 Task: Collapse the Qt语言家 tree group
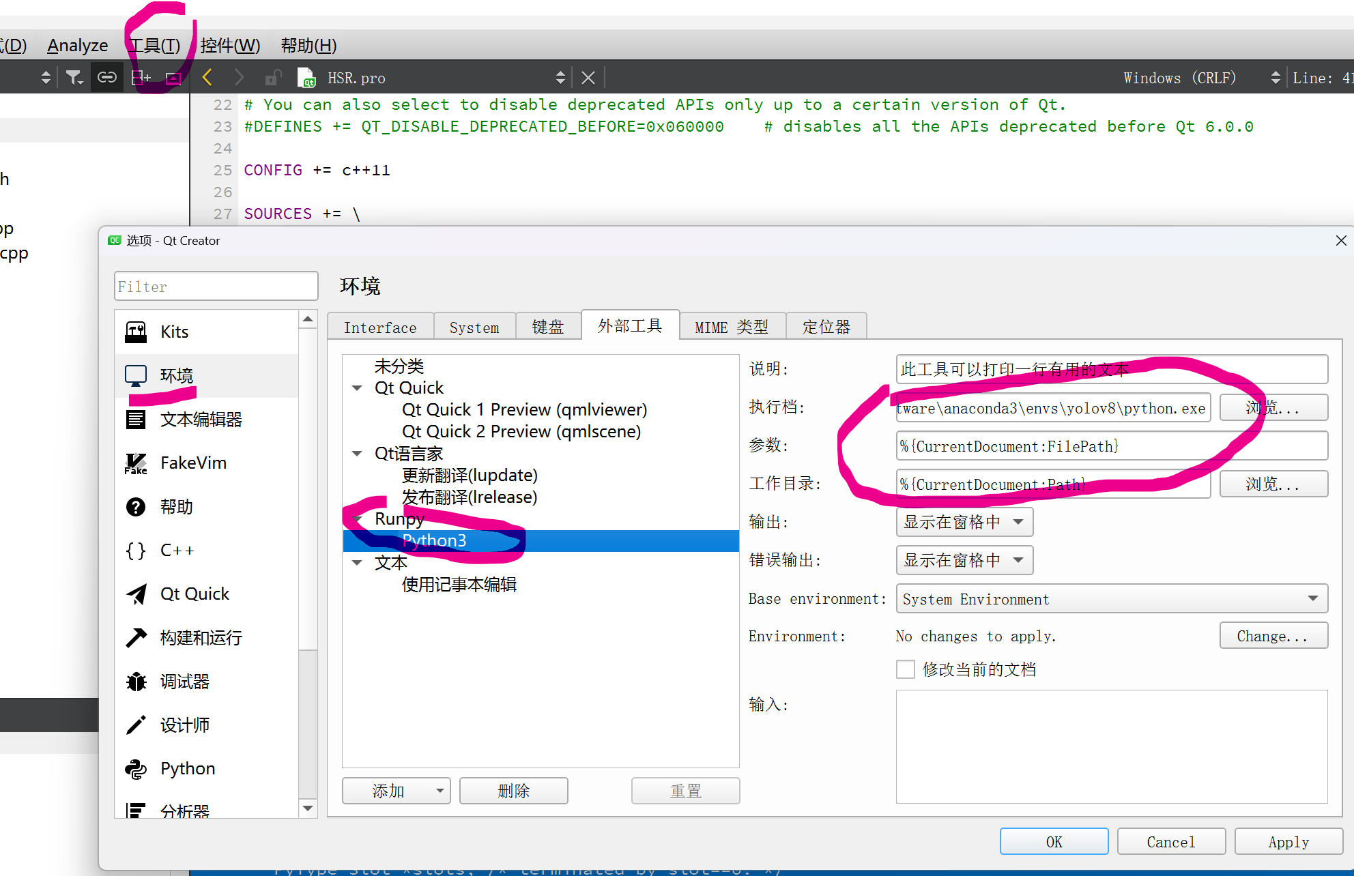click(357, 454)
